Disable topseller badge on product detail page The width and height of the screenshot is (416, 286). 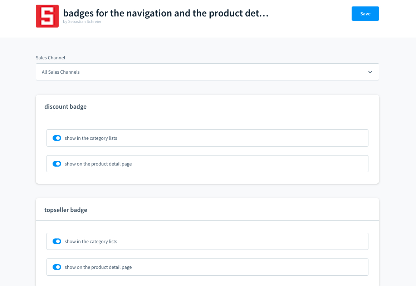pyautogui.click(x=57, y=267)
